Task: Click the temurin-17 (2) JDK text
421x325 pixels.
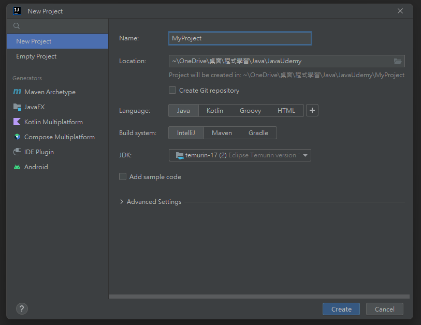Action: [x=206, y=155]
